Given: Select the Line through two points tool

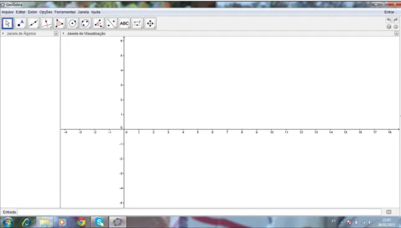Looking at the screenshot, I should point(34,24).
